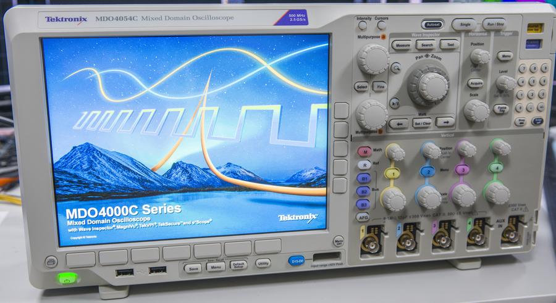This screenshot has height=303, width=556.
Task: Toggle green channel 4 button
Action: 497,168
